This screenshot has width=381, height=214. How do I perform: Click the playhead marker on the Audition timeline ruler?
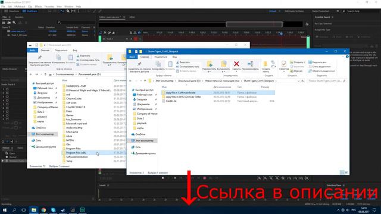tap(281, 33)
